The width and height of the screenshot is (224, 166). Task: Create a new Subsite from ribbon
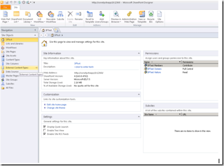point(60,16)
